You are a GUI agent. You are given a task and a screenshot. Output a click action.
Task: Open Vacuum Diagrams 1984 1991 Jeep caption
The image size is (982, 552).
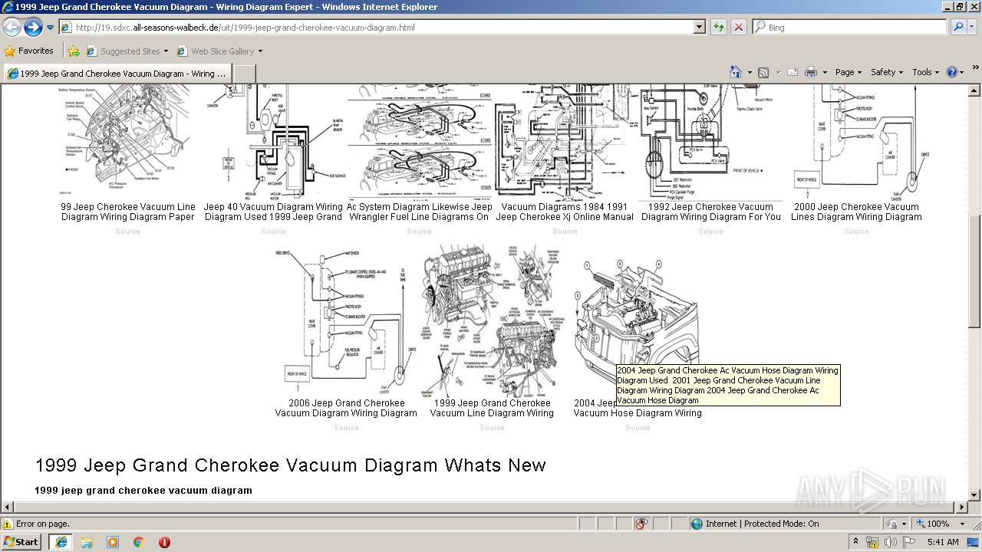tap(565, 212)
